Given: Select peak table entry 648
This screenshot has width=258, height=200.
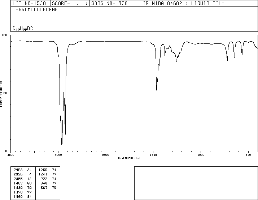Looking at the screenshot, I should coord(44,183).
